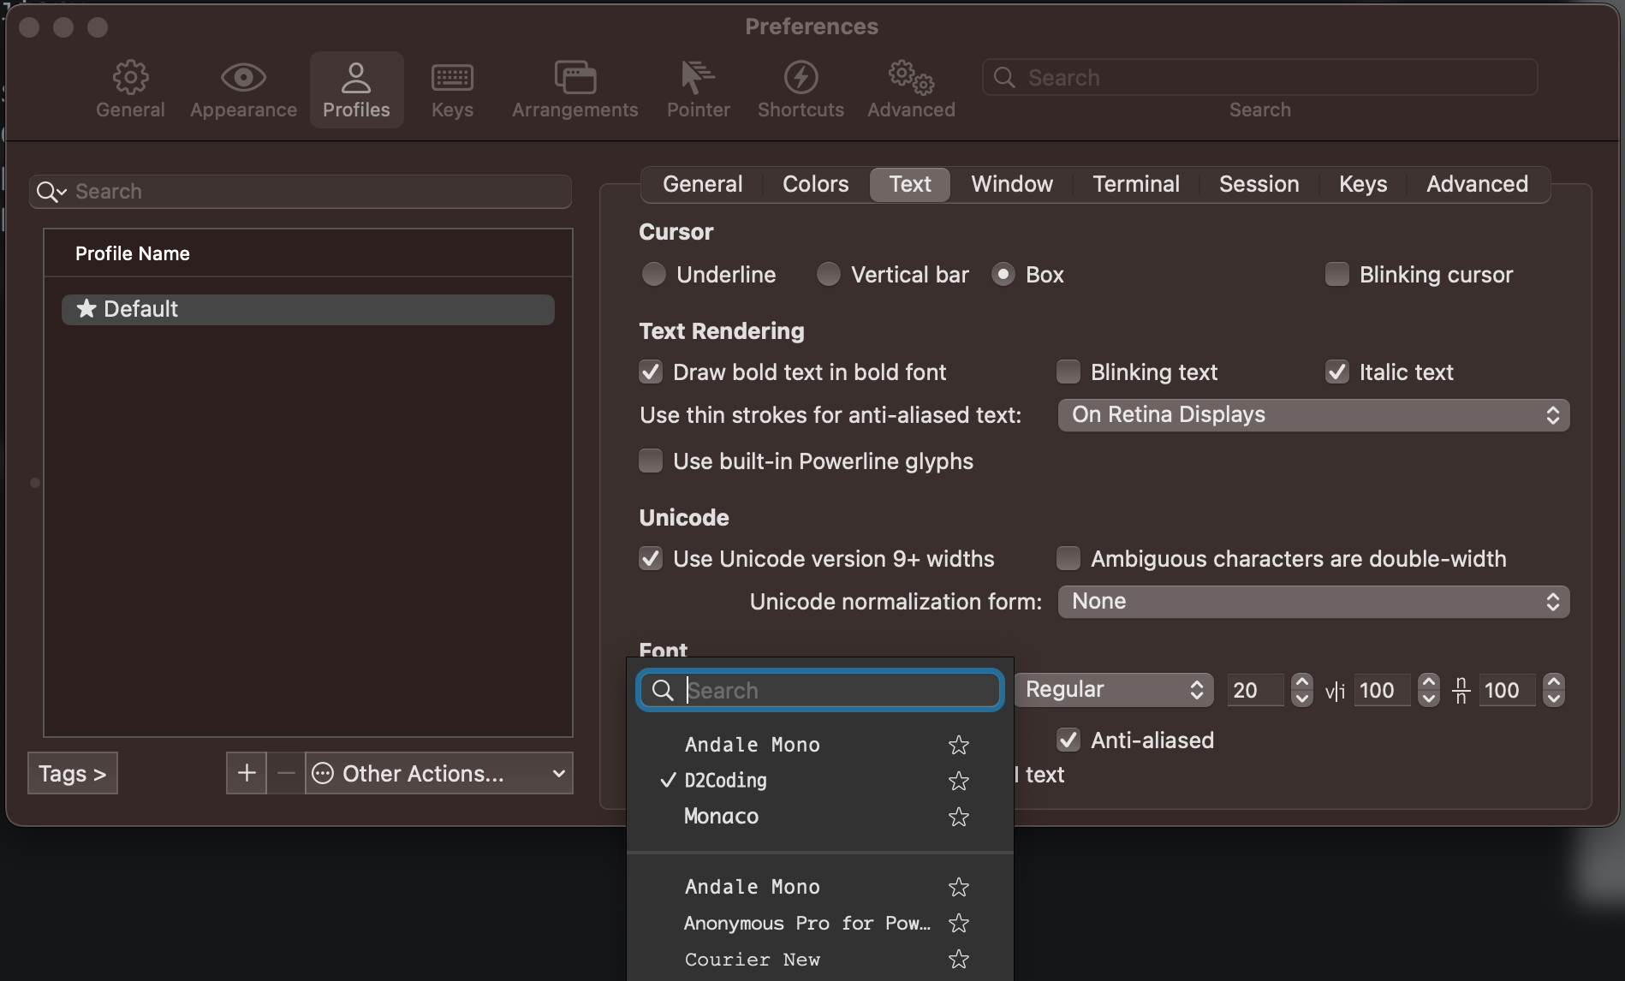Switch to the Window tab

1011,184
